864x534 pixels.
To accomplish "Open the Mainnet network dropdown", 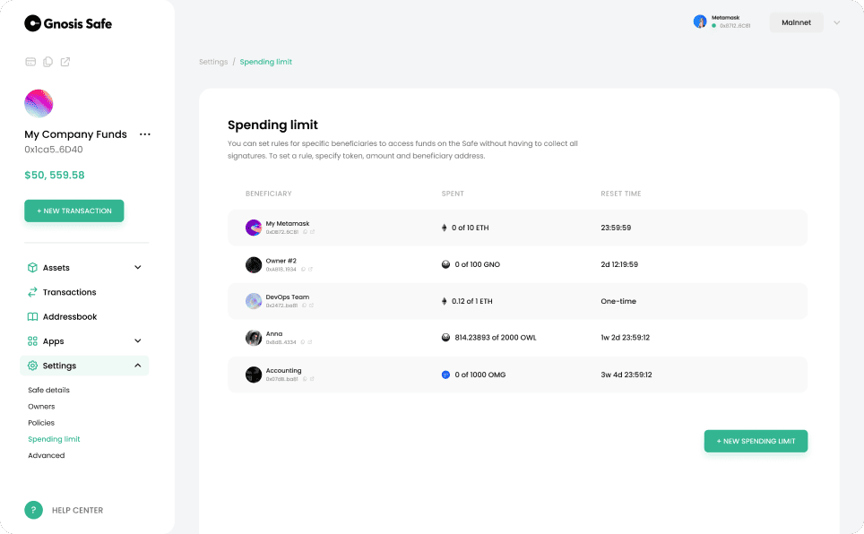I will click(x=796, y=22).
